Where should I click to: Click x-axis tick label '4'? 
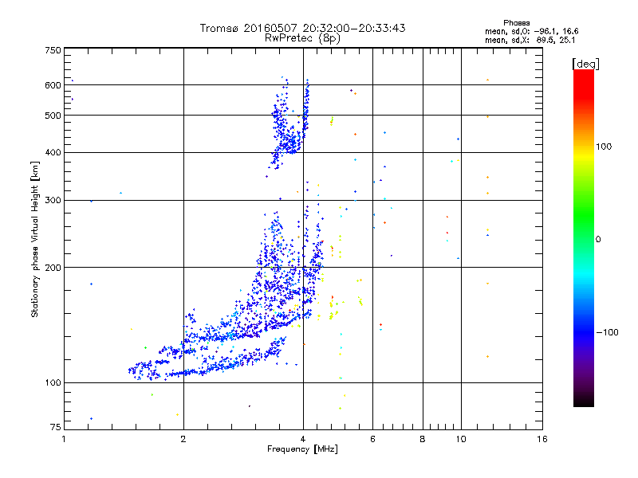(x=303, y=439)
